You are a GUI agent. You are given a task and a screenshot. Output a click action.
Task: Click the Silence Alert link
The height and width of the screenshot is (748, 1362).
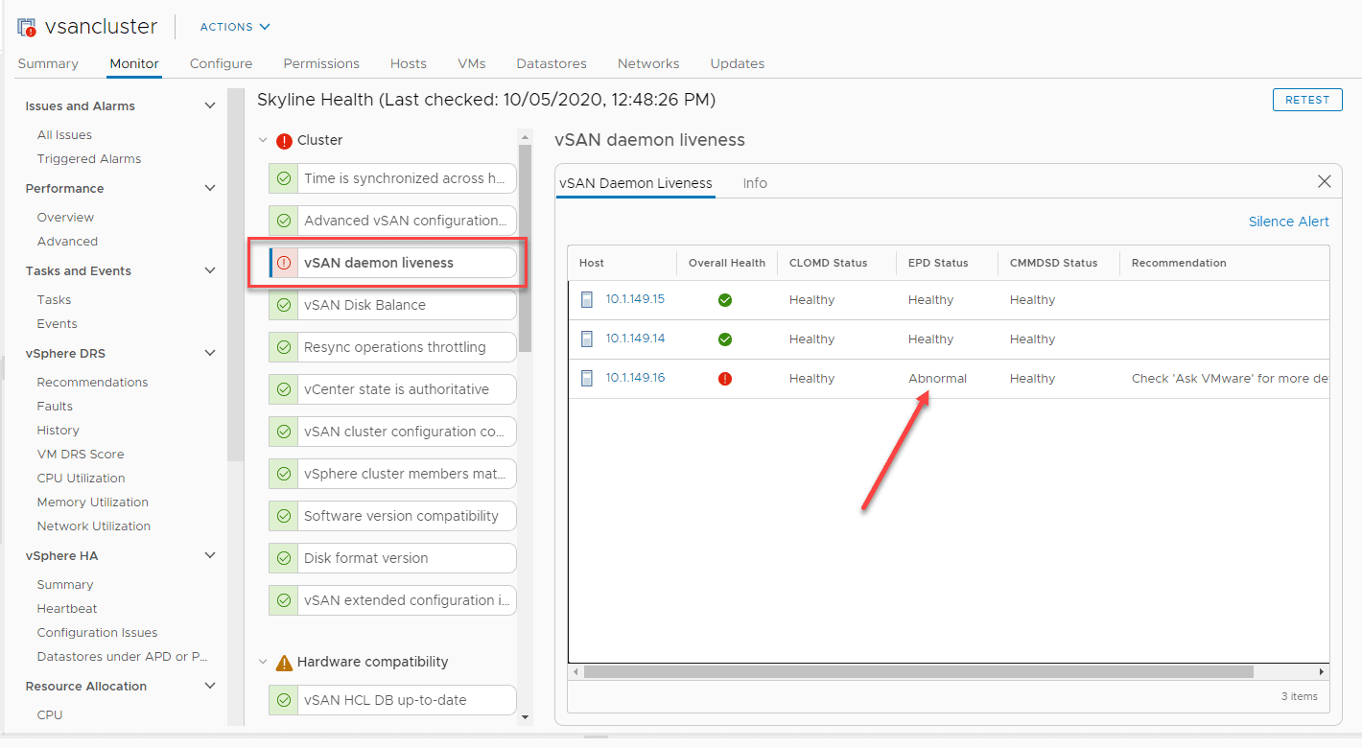pyautogui.click(x=1288, y=222)
